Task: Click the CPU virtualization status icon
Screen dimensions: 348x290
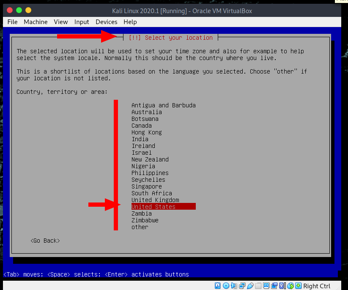Action: click(282, 286)
